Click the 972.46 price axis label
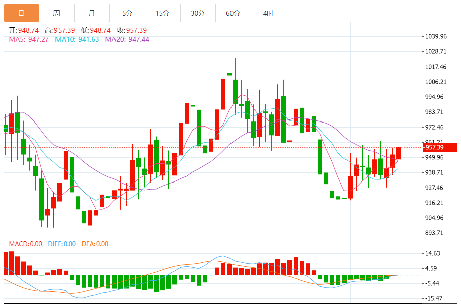 pos(434,128)
